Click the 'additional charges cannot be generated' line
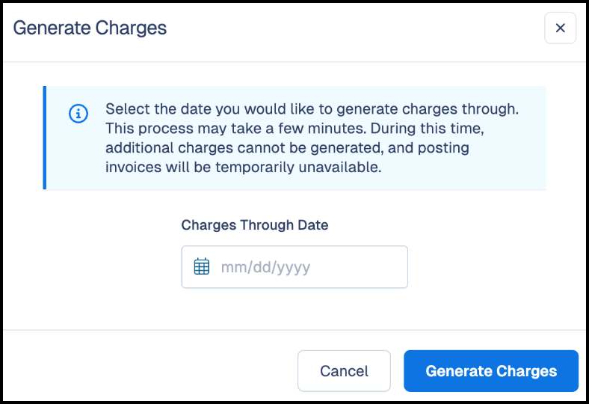Image resolution: width=589 pixels, height=404 pixels. [x=244, y=147]
